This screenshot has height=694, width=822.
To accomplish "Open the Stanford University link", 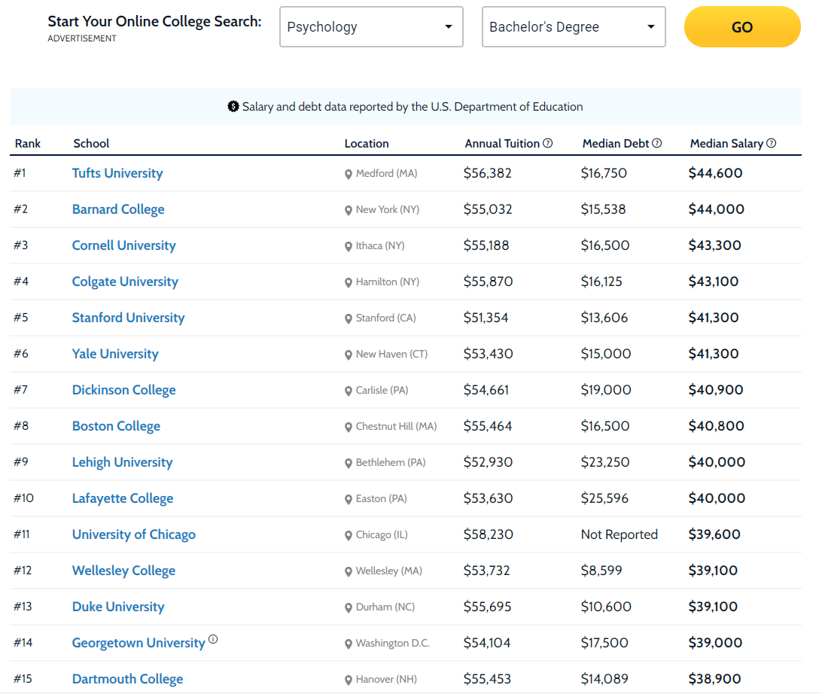I will click(129, 318).
